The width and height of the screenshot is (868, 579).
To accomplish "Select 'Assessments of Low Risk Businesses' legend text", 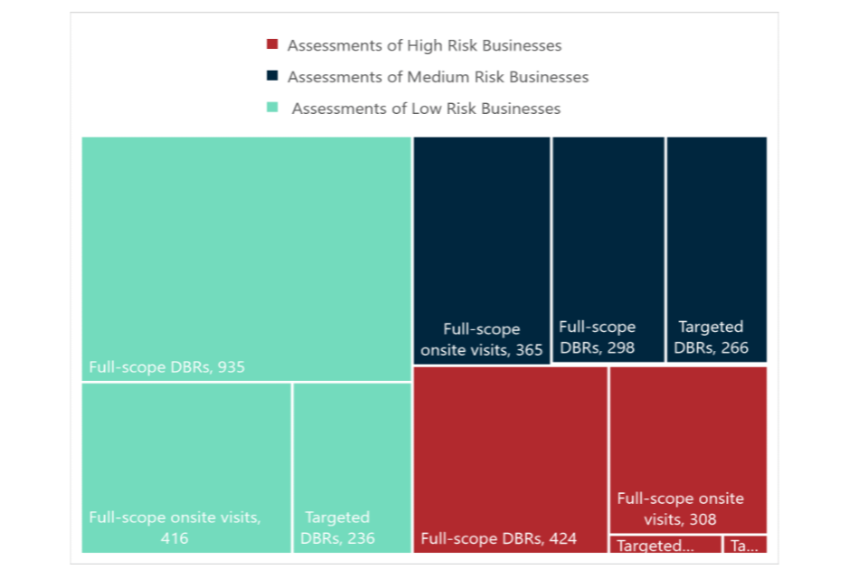I will click(x=426, y=109).
